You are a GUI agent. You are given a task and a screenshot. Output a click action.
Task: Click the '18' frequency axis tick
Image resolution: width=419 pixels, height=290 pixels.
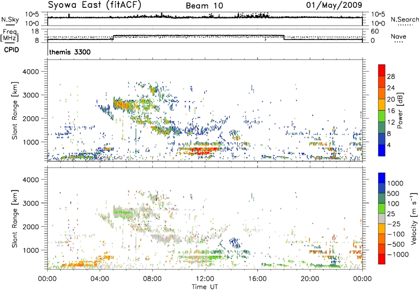pyautogui.click(x=35, y=31)
